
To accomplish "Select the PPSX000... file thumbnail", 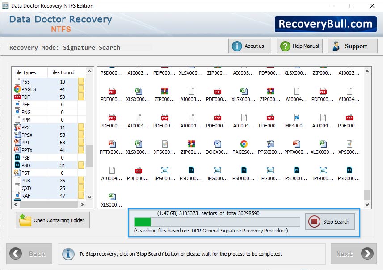I will tap(270, 148).
